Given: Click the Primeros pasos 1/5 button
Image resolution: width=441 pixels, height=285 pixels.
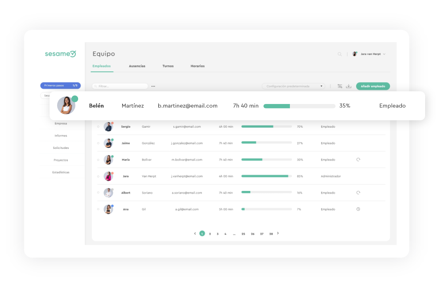Looking at the screenshot, I should (x=60, y=86).
